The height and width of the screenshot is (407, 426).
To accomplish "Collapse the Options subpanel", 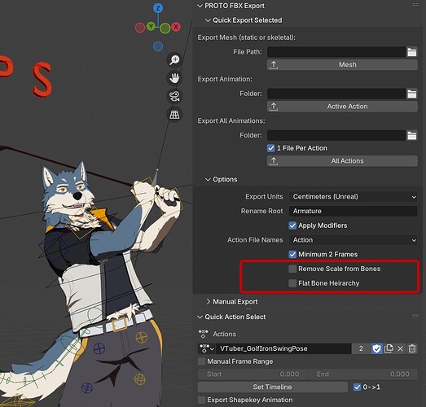I will (222, 179).
